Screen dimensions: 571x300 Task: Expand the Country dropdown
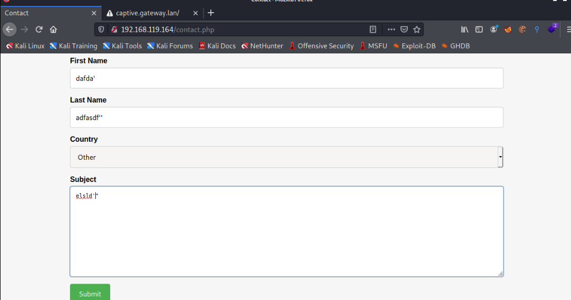coord(287,157)
